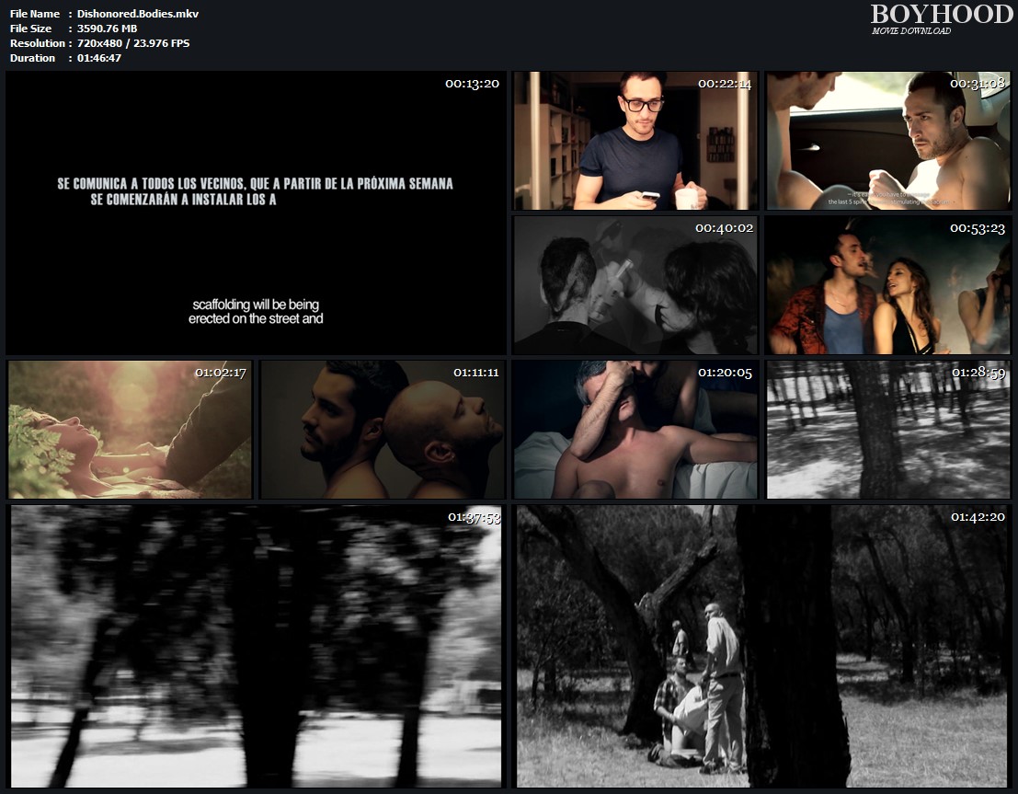This screenshot has height=794, width=1018.
Task: Select the car scene thumbnail at 00:31:08
Action: click(x=887, y=141)
